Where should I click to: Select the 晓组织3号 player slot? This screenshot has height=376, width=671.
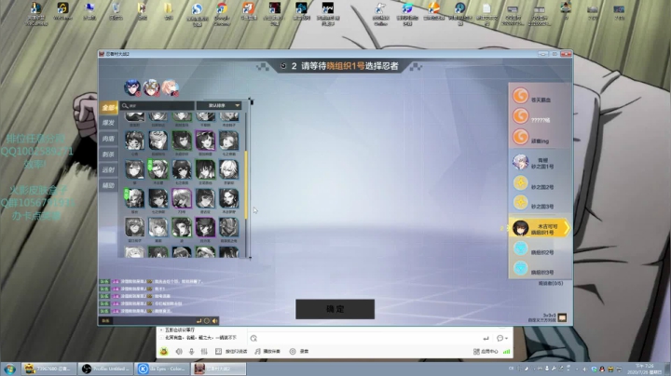click(540, 269)
